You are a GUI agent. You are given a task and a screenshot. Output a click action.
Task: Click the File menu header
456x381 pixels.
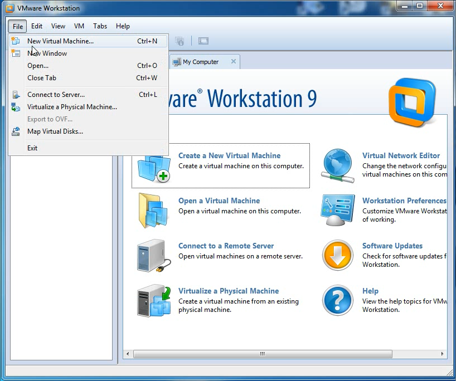pyautogui.click(x=17, y=26)
